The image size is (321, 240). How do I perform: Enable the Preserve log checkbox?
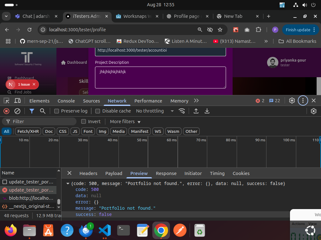pyautogui.click(x=57, y=111)
